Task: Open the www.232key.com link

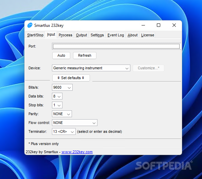Action: [x=77, y=152]
